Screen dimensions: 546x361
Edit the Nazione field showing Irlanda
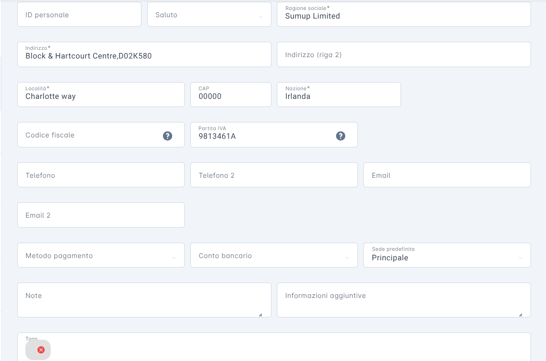[339, 94]
